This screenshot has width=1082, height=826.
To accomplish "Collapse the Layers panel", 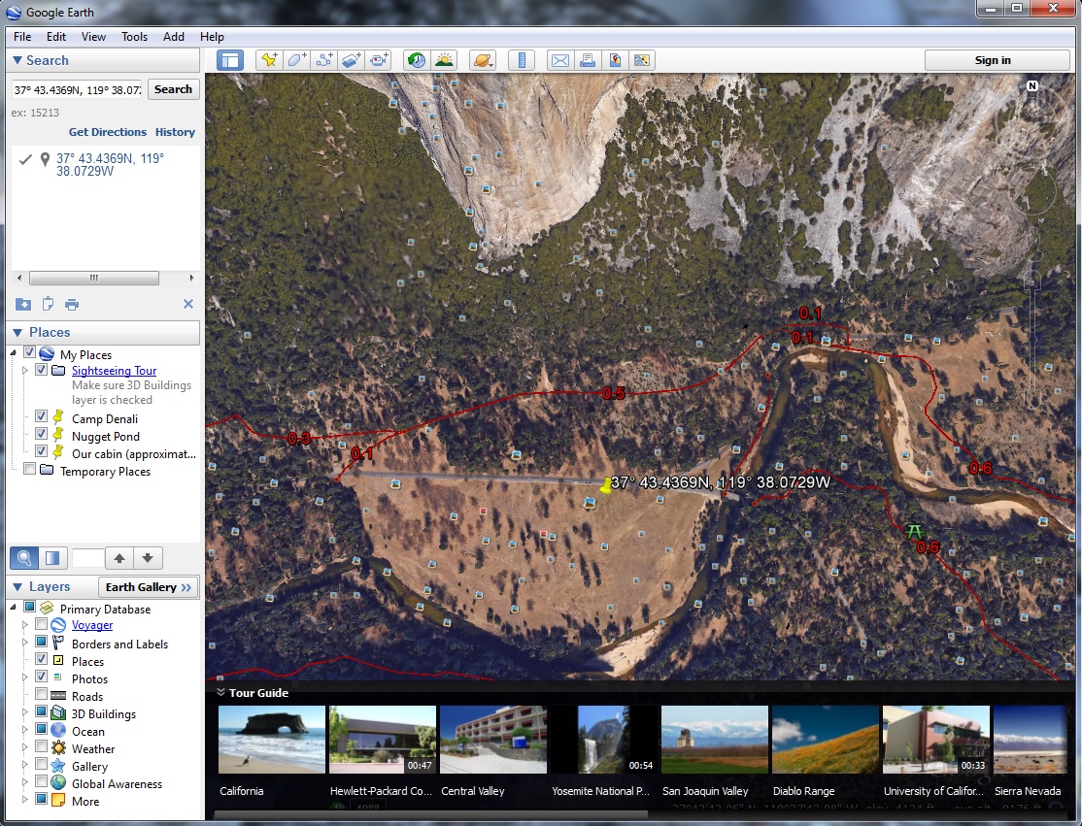I will [x=17, y=587].
